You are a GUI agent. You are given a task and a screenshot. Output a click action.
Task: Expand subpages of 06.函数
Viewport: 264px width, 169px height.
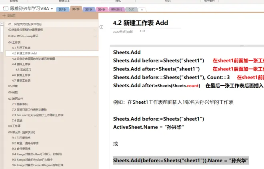click(x=95, y=93)
